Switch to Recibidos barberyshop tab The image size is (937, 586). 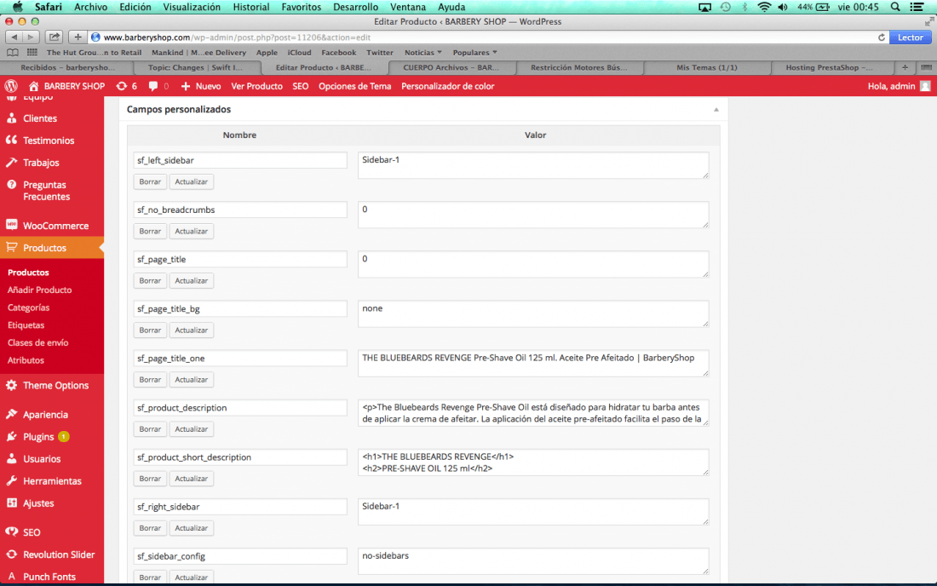coord(67,67)
